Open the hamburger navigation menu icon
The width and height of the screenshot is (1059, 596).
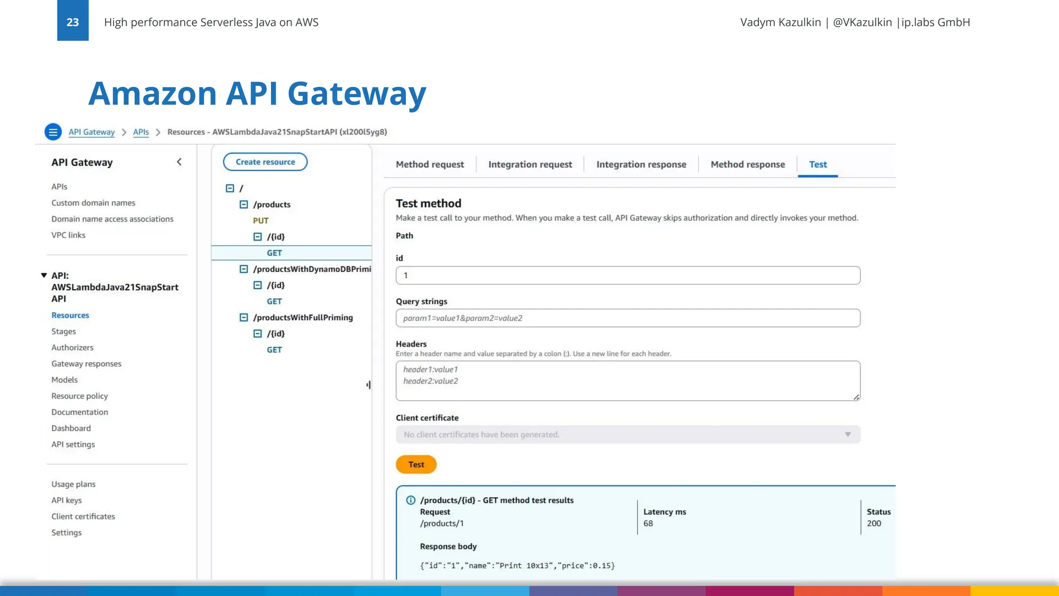click(53, 132)
